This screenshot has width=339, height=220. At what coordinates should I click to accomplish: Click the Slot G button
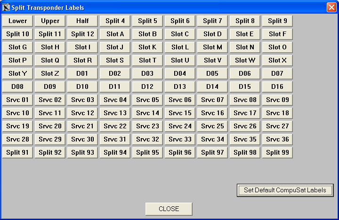coord(17,47)
